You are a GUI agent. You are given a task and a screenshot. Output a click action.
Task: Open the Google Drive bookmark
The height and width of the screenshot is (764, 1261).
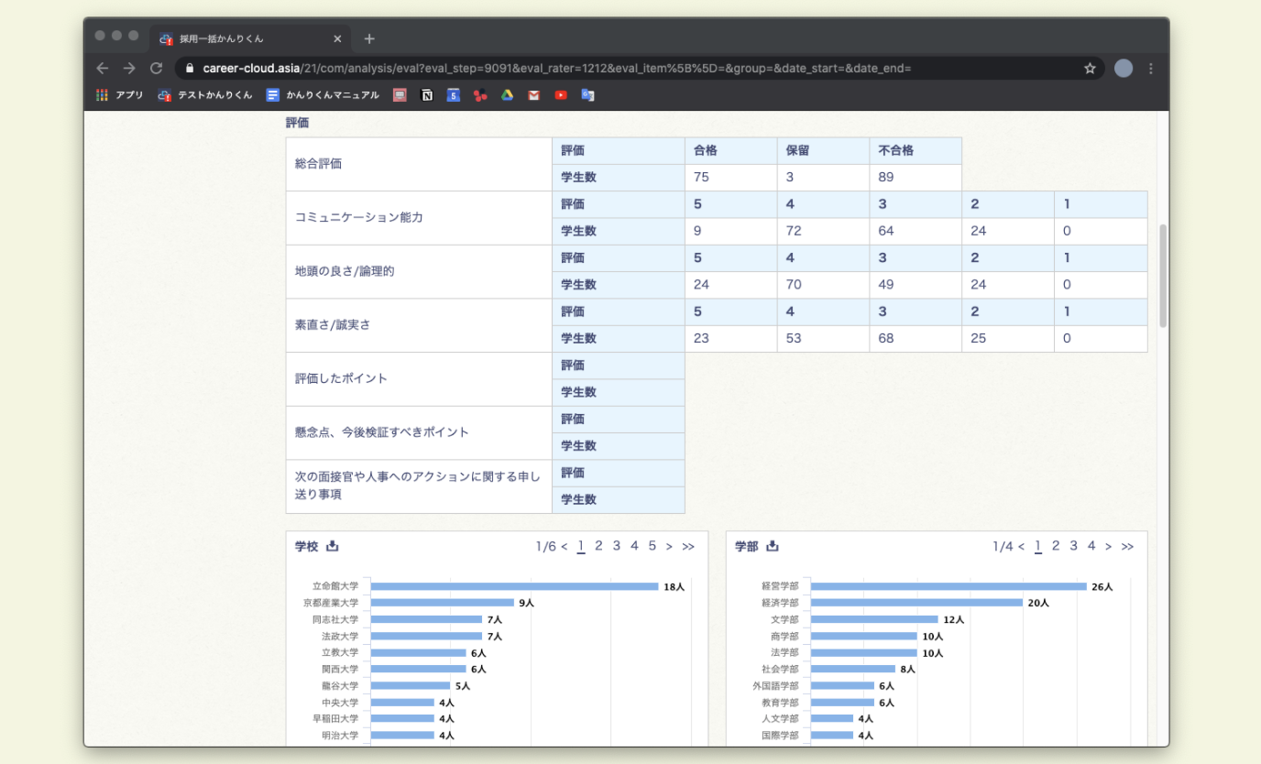(507, 94)
